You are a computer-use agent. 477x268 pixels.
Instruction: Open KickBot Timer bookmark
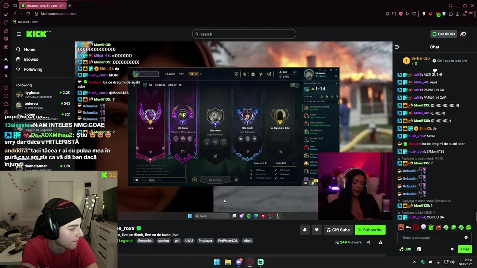[x=25, y=22]
